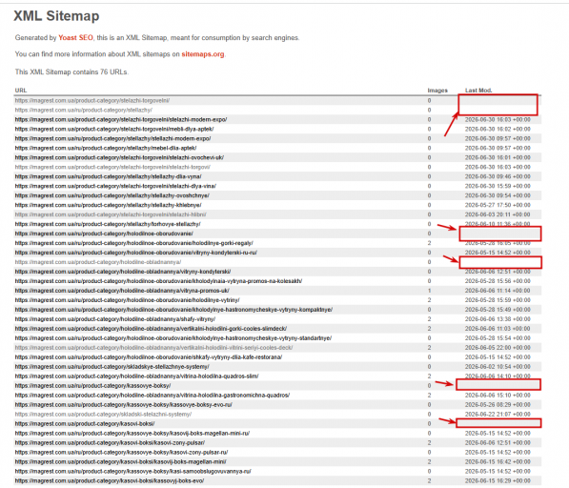Open the kasovi-zony-pulsar-ru/ URL
This screenshot has height=488, width=569.
[x=121, y=453]
